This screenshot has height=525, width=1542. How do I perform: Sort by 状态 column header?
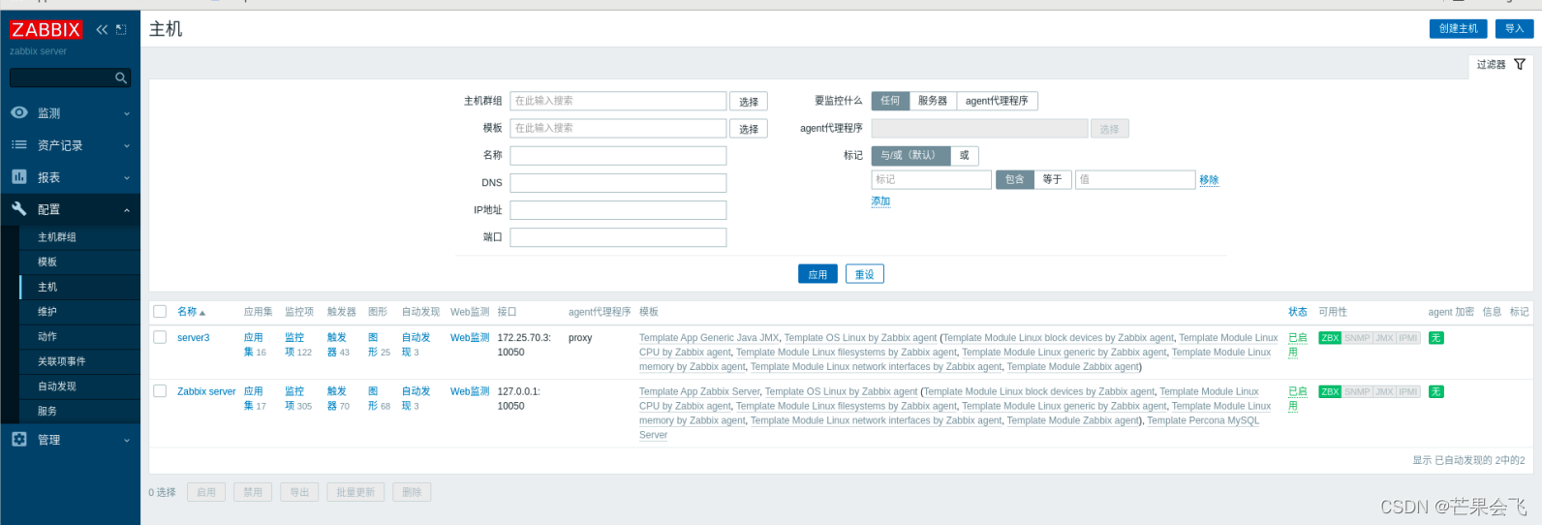click(x=1298, y=312)
